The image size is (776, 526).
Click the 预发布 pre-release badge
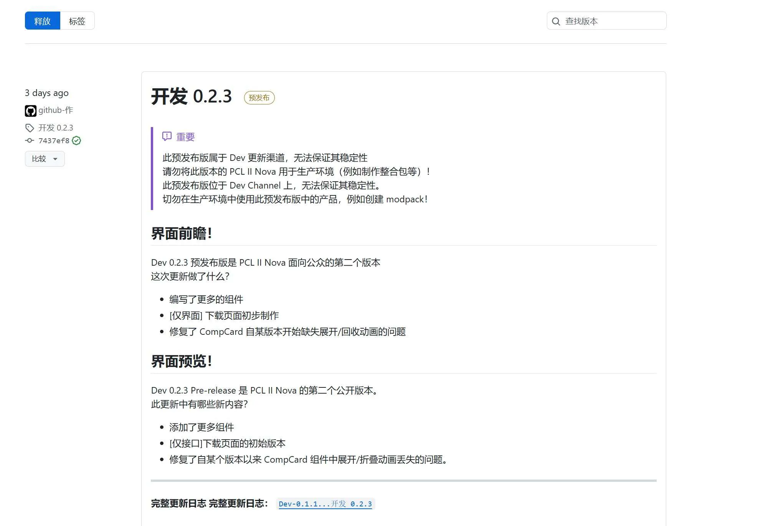(x=259, y=98)
